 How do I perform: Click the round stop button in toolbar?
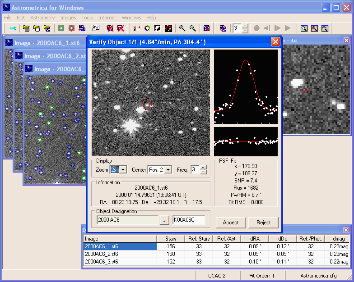pyautogui.click(x=256, y=28)
